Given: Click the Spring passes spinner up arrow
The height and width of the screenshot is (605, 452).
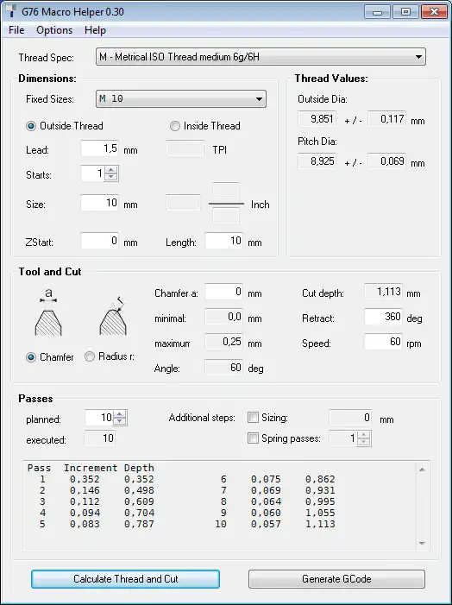Looking at the screenshot, I should pyautogui.click(x=364, y=435).
